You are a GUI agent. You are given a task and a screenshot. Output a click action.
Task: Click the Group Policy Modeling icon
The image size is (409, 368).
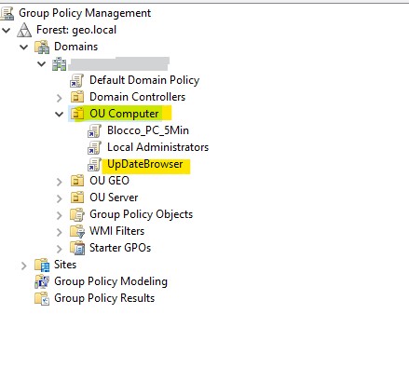tap(42, 281)
